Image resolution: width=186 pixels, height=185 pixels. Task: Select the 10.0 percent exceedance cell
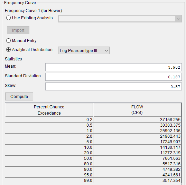click(x=49, y=147)
